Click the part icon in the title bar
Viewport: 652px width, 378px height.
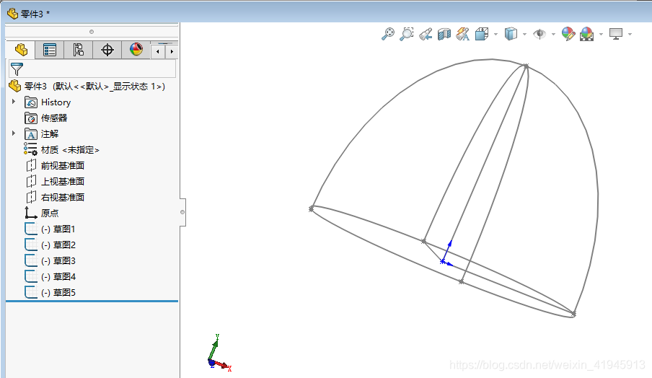[13, 14]
